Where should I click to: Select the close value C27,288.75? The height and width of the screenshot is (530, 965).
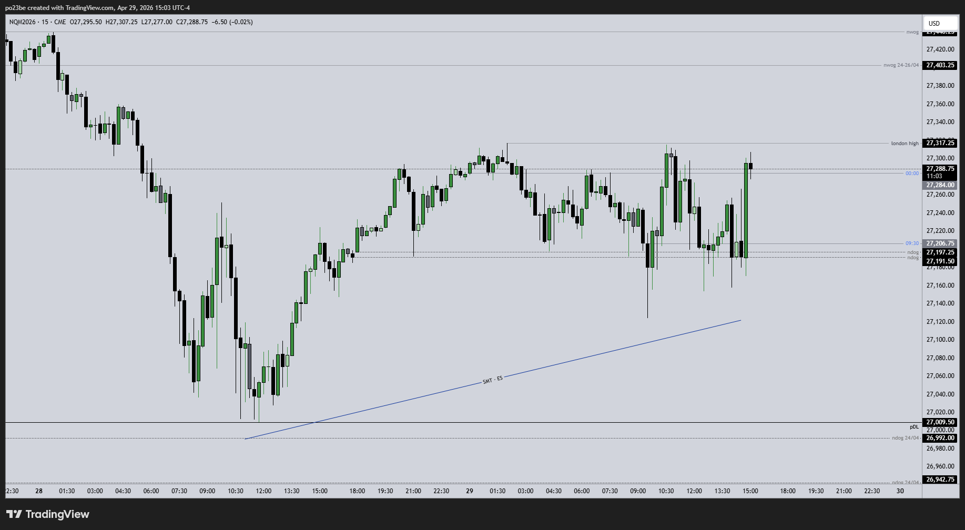tap(192, 22)
